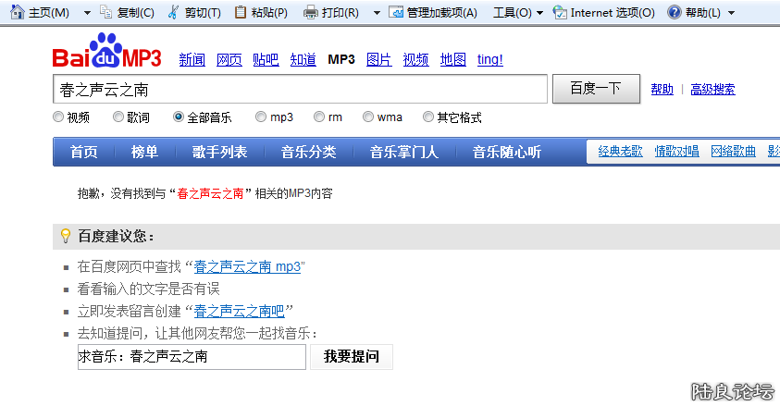The image size is (780, 406).
Task: Click the copy (复制) toolbar icon
Action: (x=105, y=12)
